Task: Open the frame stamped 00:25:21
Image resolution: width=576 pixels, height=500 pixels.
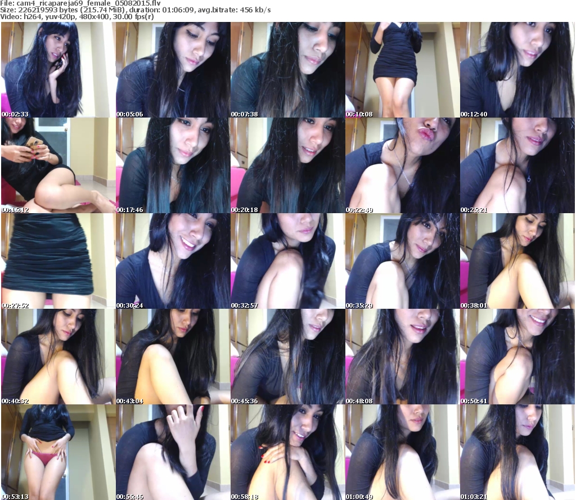Action: [x=517, y=165]
